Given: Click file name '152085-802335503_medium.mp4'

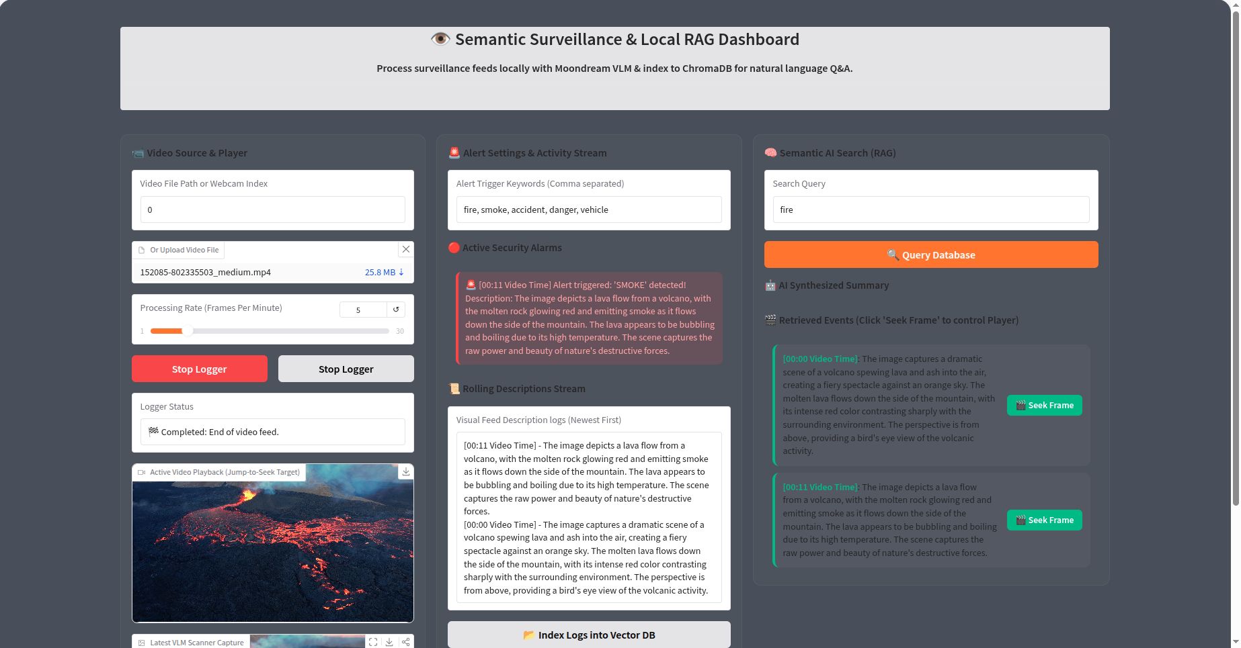Looking at the screenshot, I should (x=206, y=272).
